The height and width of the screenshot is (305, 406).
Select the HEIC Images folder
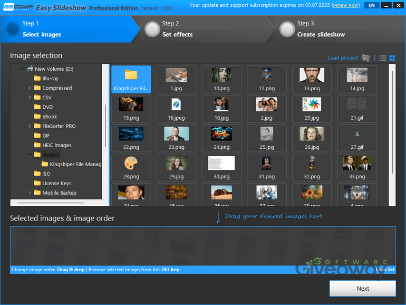(x=53, y=145)
